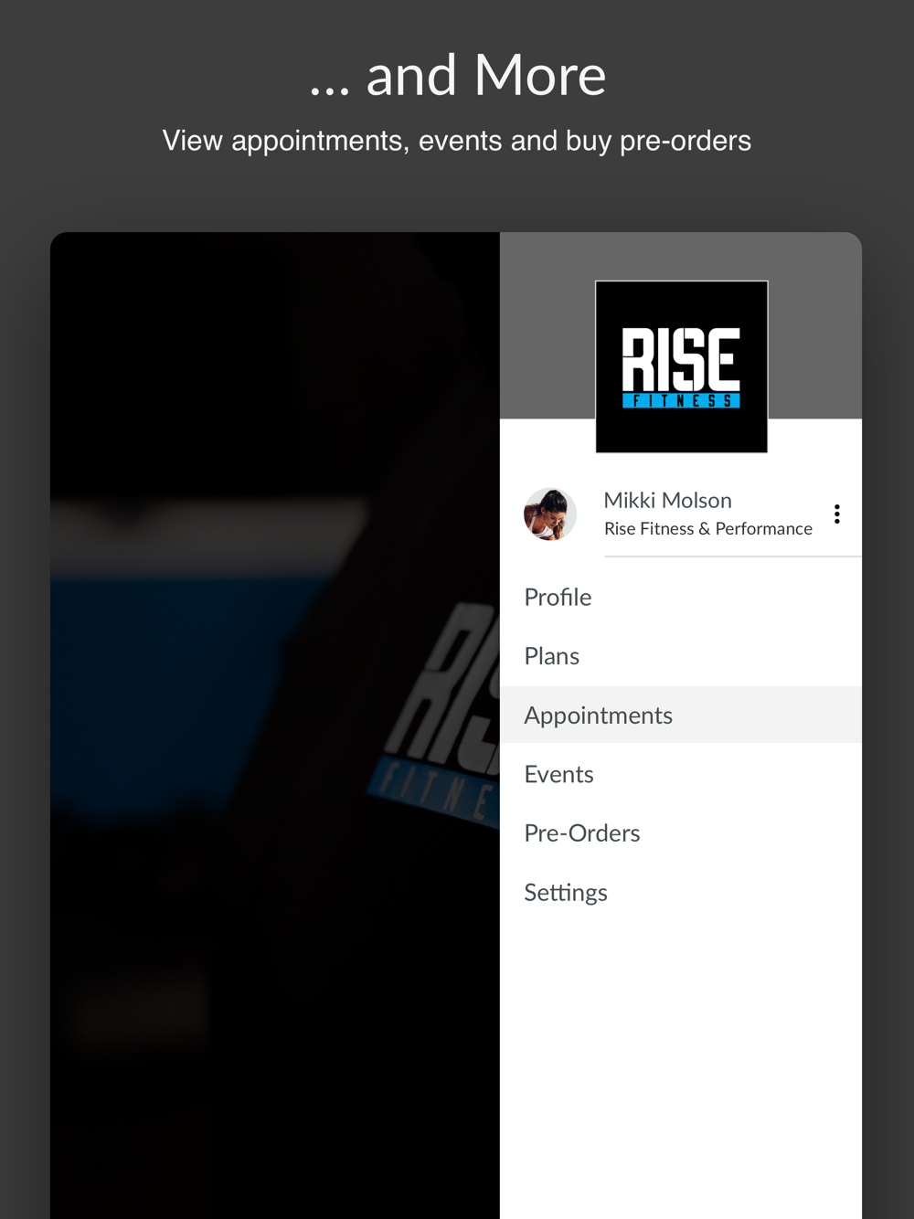The width and height of the screenshot is (914, 1219).
Task: Open the three-dot options next to Mikki Molson
Action: pos(836,514)
